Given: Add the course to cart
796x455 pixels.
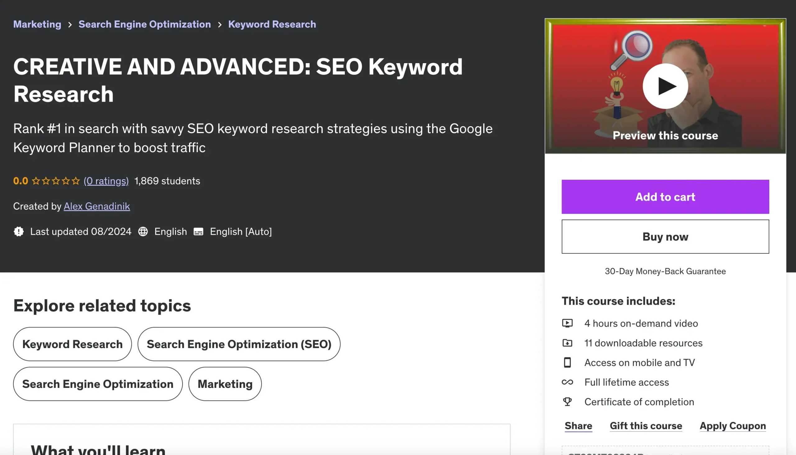Looking at the screenshot, I should click(x=665, y=197).
